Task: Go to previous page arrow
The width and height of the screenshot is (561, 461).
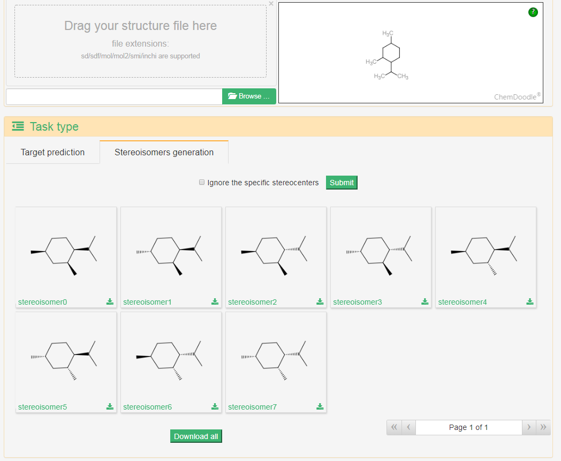Action: 408,427
